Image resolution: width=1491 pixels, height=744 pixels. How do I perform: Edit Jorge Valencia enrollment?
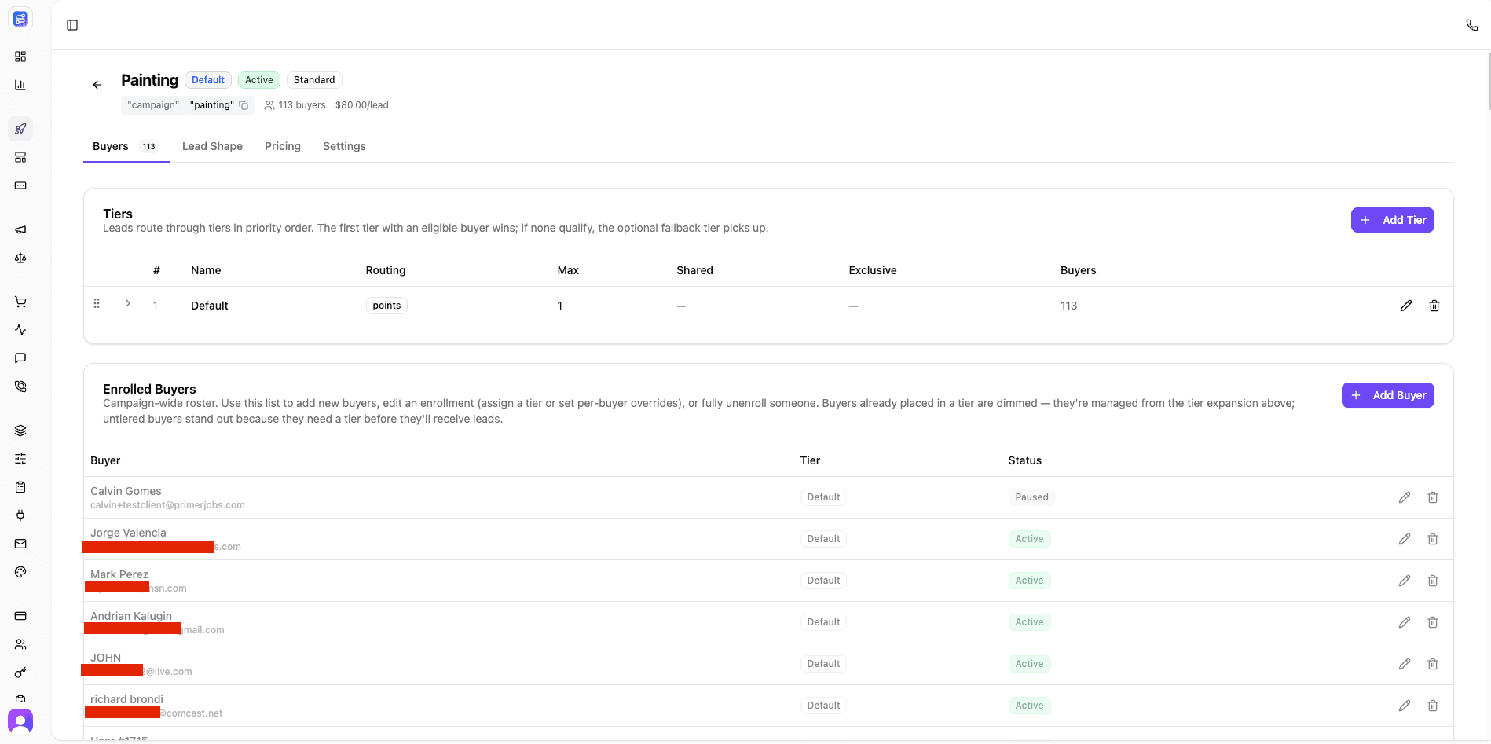(1405, 539)
